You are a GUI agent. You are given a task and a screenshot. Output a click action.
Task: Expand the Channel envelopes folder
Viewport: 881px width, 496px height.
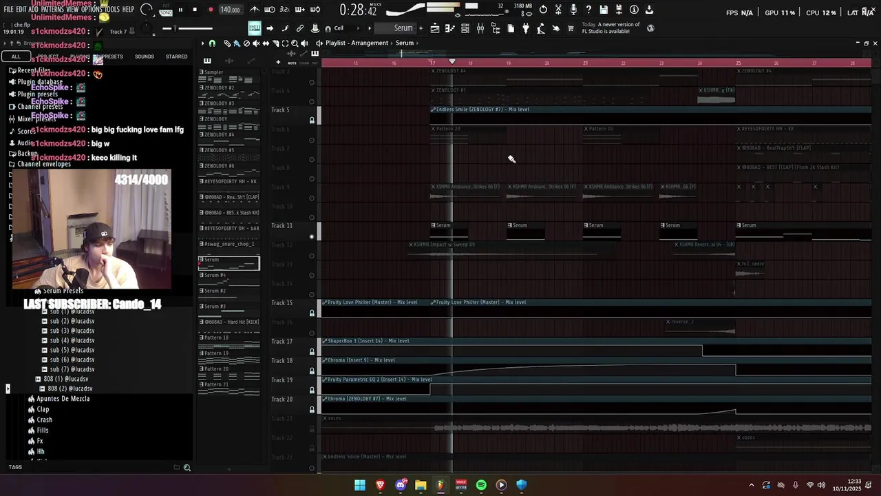[x=44, y=164]
